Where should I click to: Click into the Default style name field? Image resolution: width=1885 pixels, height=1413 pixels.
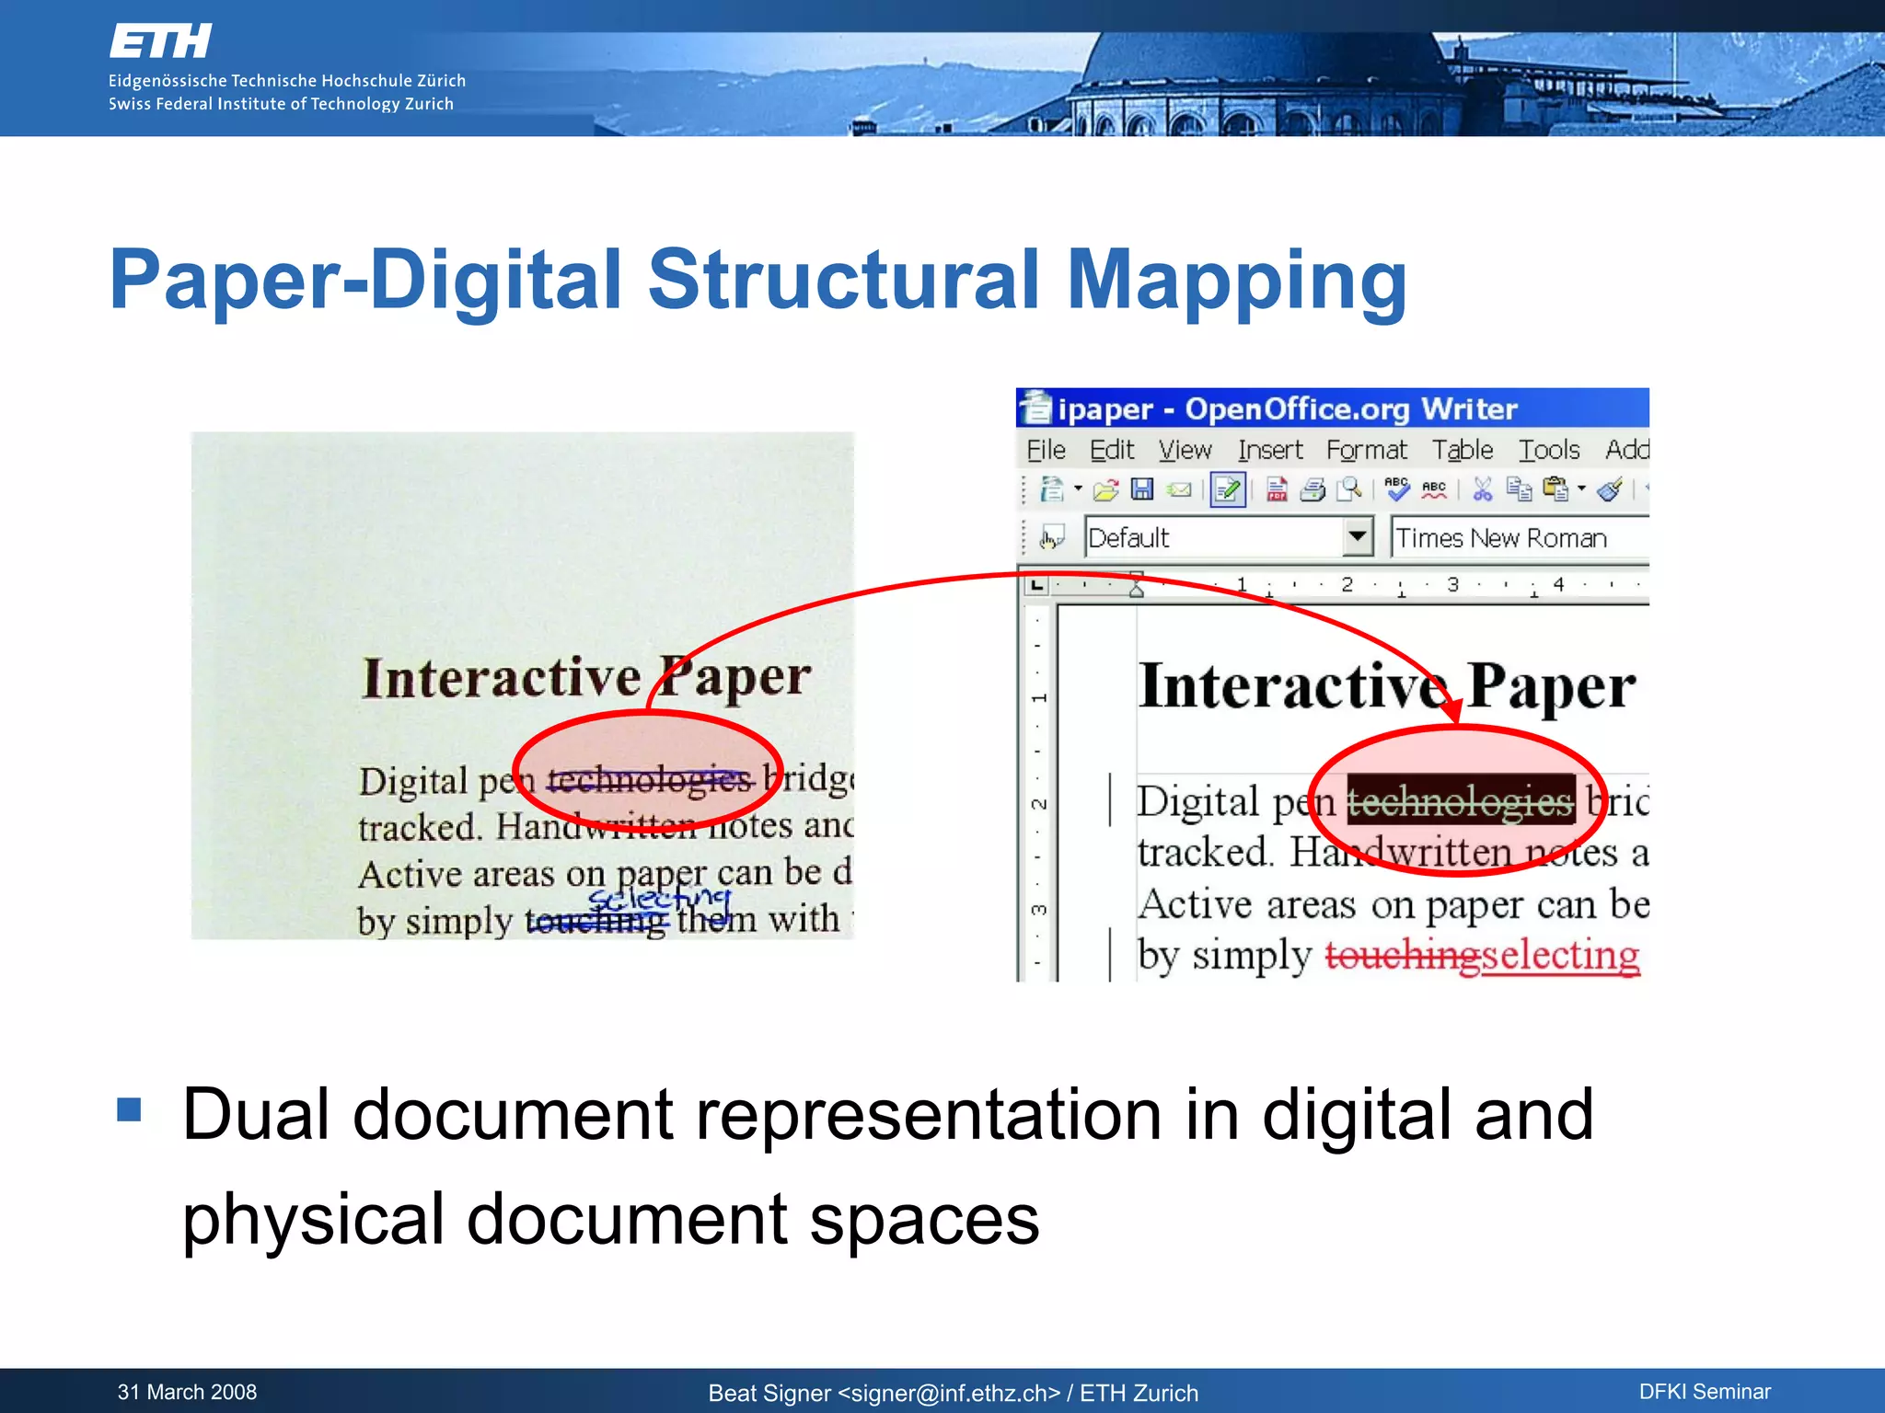point(1213,537)
